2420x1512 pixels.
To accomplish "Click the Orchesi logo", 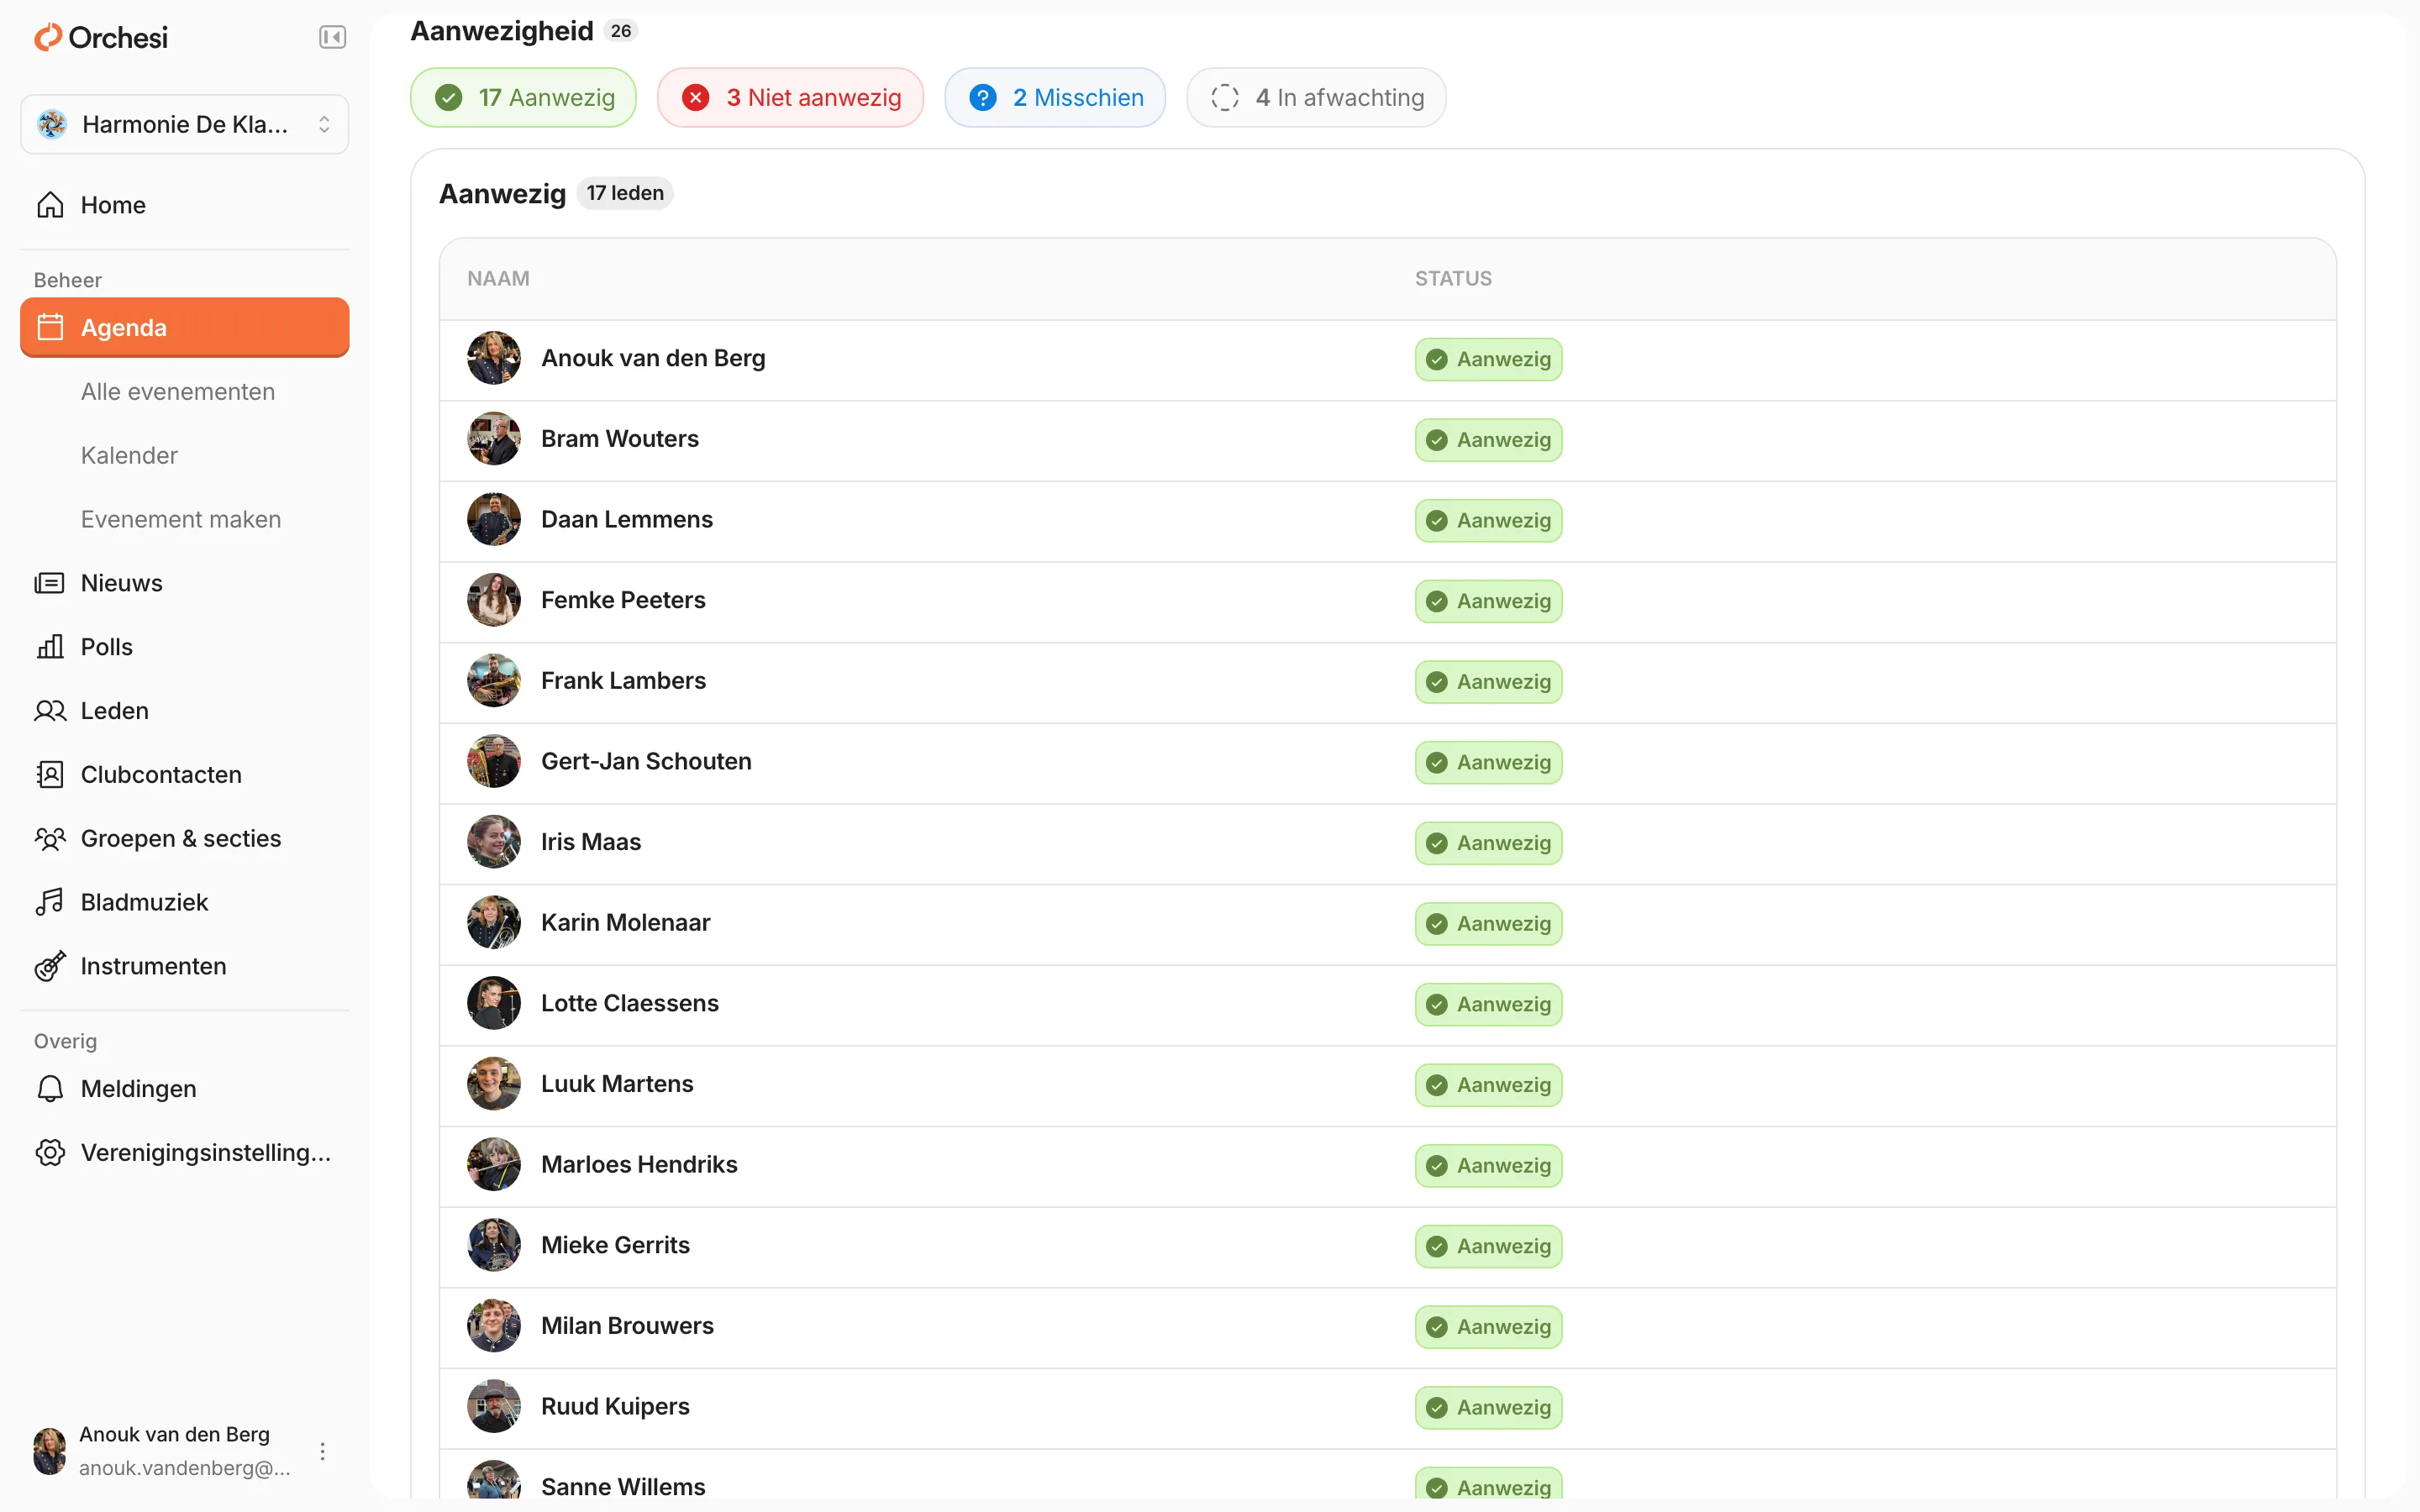I will pos(101,38).
